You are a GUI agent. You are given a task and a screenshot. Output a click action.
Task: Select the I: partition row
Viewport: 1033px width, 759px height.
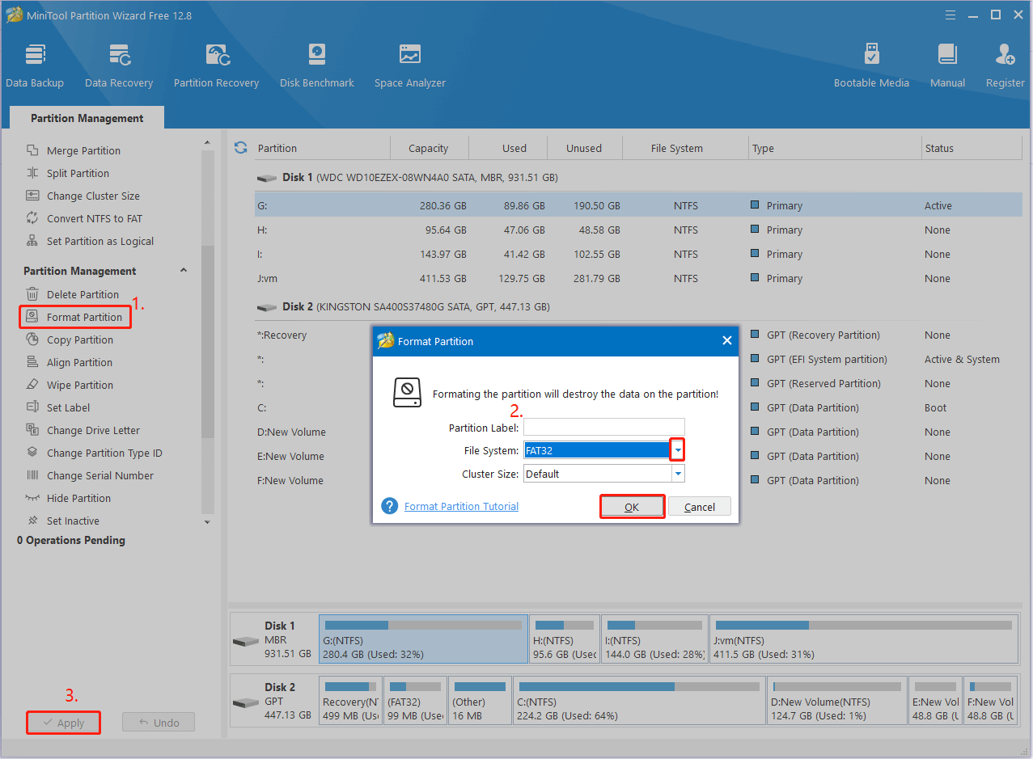point(638,254)
